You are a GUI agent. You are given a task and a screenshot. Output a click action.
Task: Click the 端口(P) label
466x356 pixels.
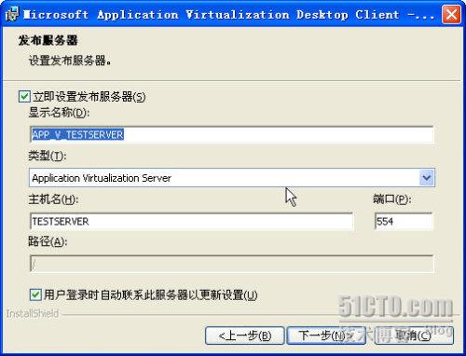click(x=392, y=199)
